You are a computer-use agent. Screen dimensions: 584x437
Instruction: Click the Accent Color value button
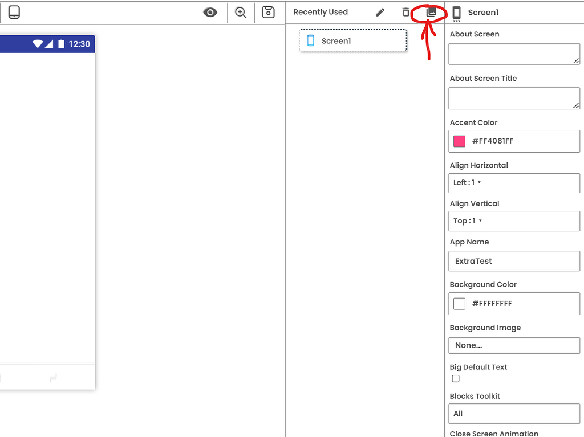(514, 141)
